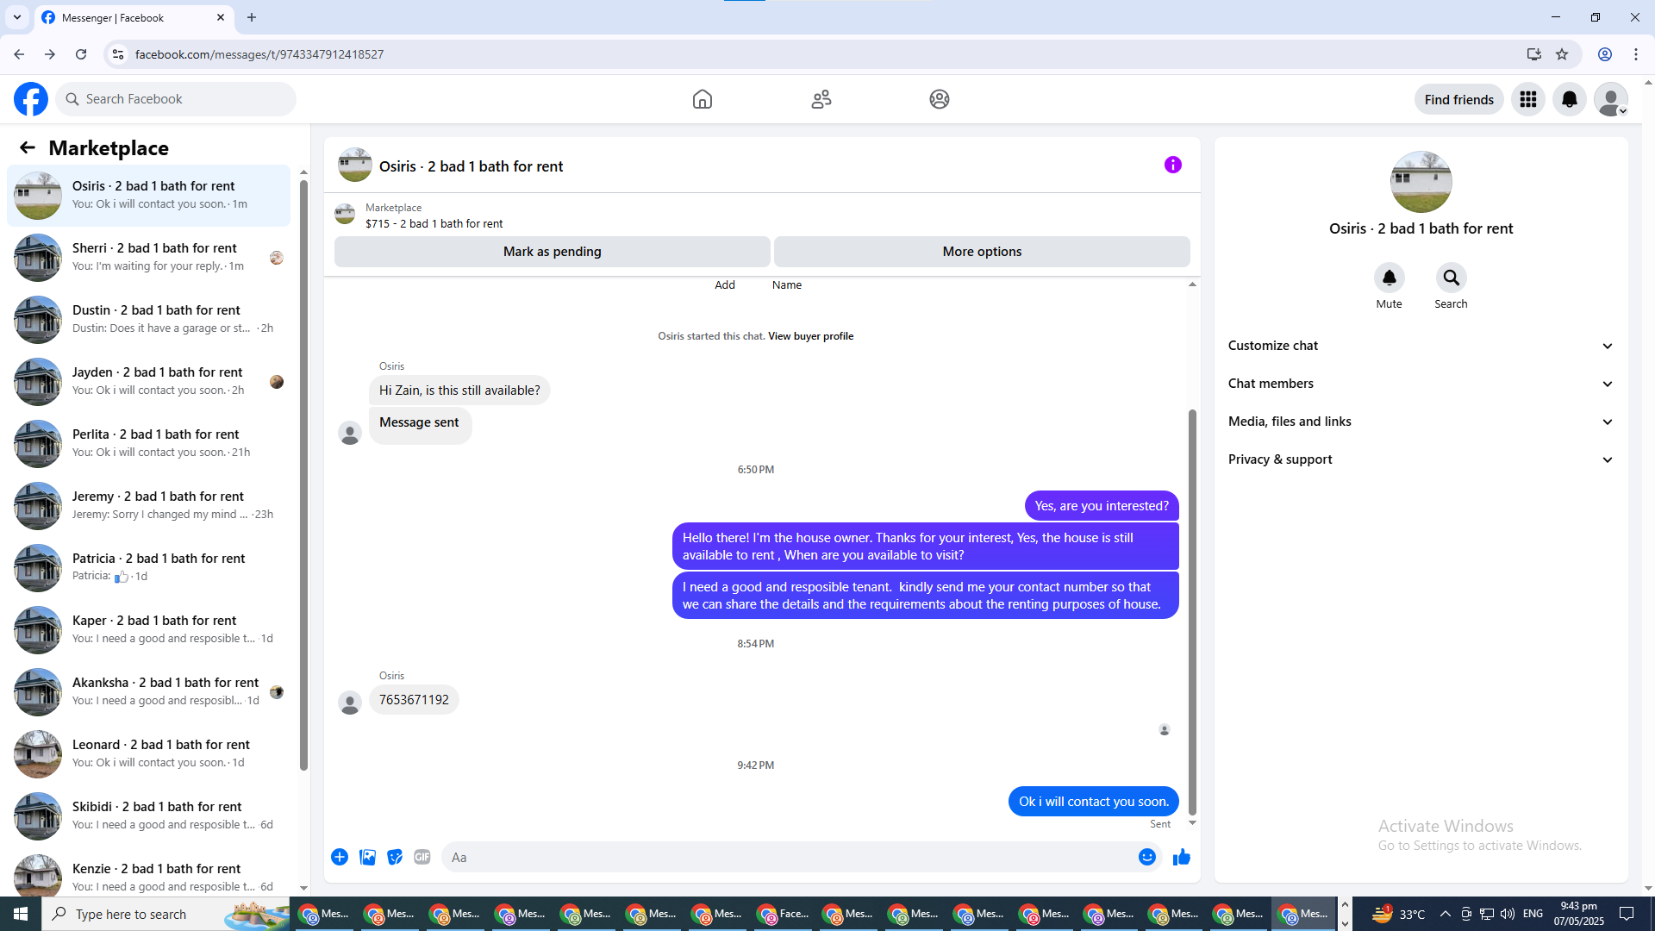This screenshot has height=931, width=1655.
Task: Open Facebook notifications bell
Action: coord(1569,99)
